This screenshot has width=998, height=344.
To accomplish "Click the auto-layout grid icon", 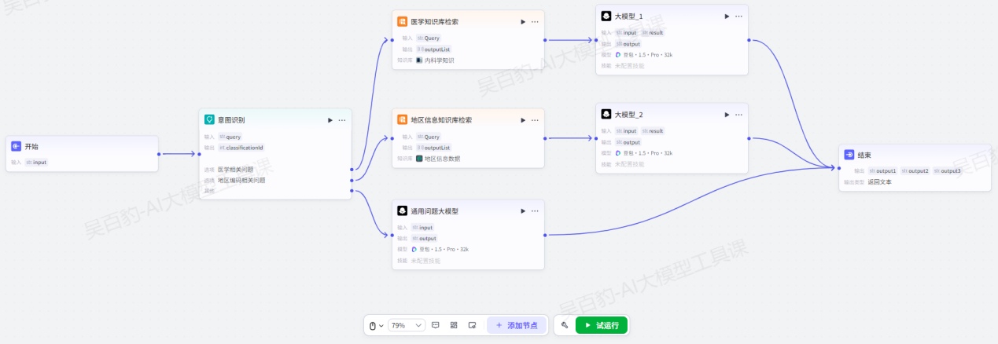I will (x=454, y=325).
